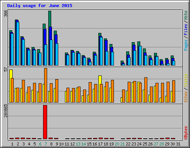Click the day 10 label on x-axis
The width and height of the screenshot is (190, 148).
(61, 144)
